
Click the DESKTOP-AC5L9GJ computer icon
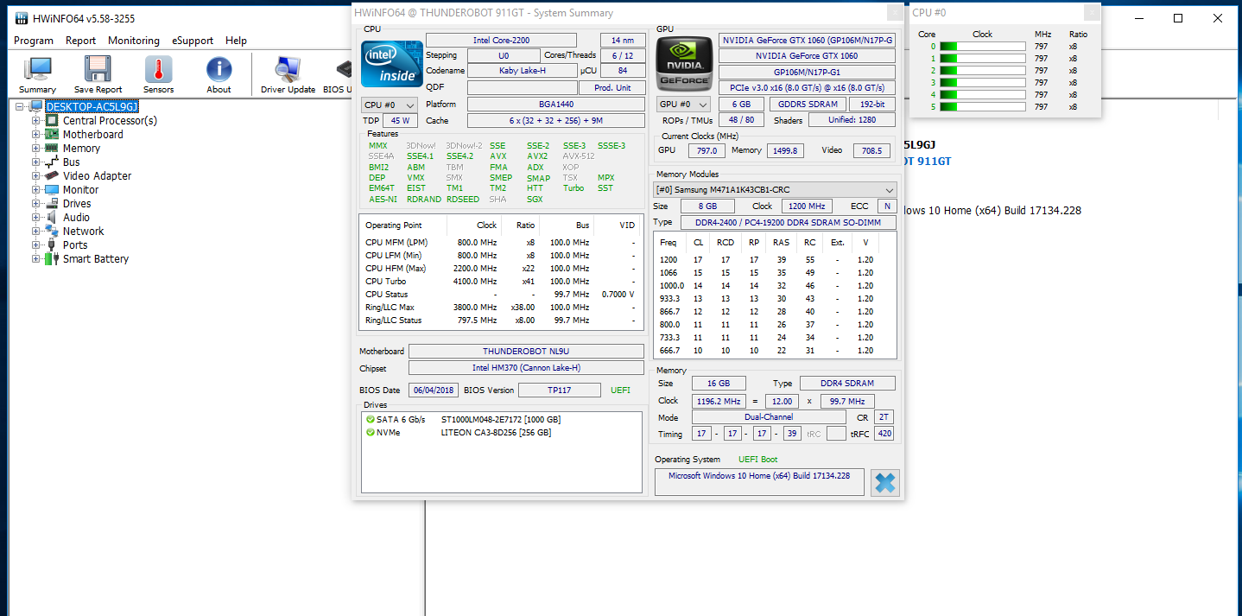click(x=36, y=106)
